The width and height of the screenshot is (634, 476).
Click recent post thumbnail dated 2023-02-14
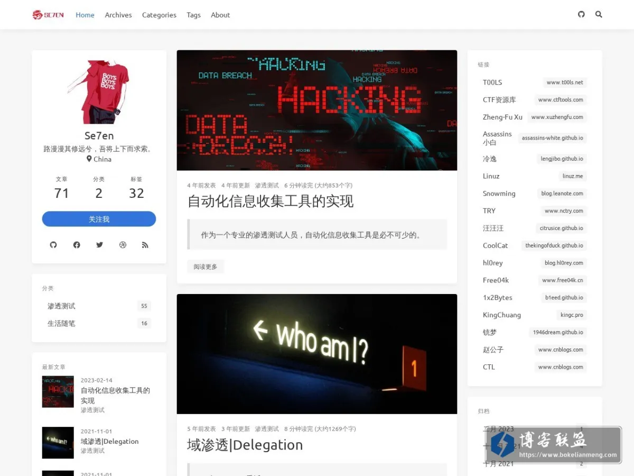point(58,392)
